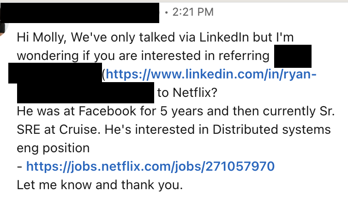Click the dot separator before the timestamp

166,13
